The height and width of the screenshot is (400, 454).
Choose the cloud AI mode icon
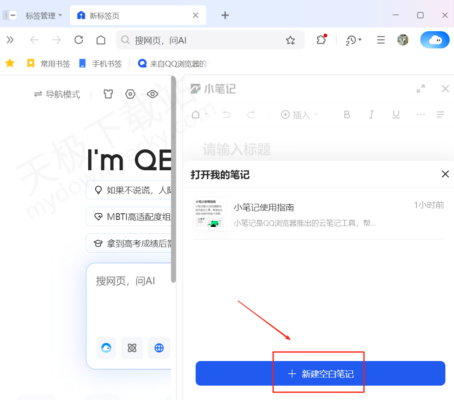tap(106, 347)
